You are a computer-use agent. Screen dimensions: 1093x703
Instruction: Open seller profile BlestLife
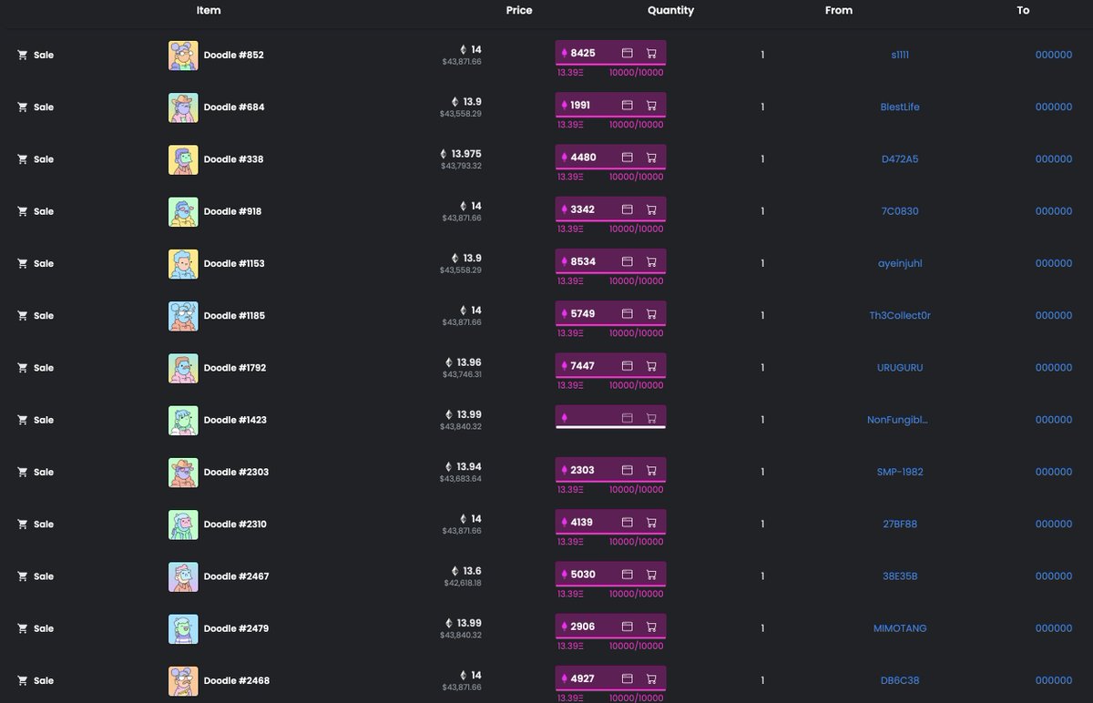(900, 107)
